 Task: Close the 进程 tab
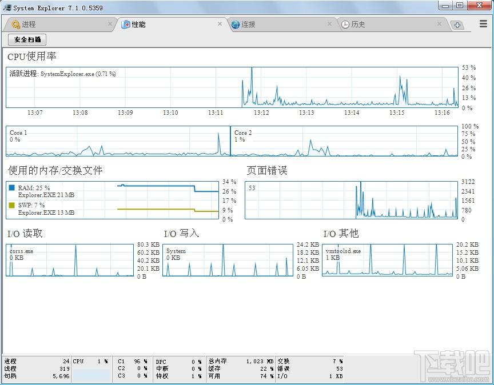[x=110, y=23]
